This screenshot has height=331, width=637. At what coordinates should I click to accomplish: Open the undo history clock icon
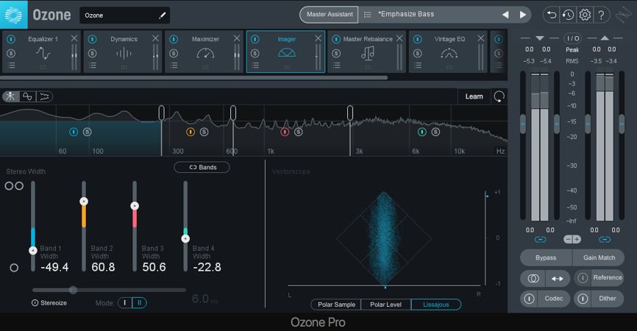pos(568,15)
